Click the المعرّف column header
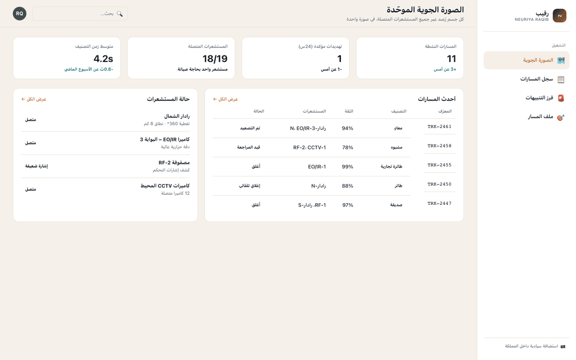Image resolution: width=576 pixels, height=360 pixels. click(x=445, y=111)
